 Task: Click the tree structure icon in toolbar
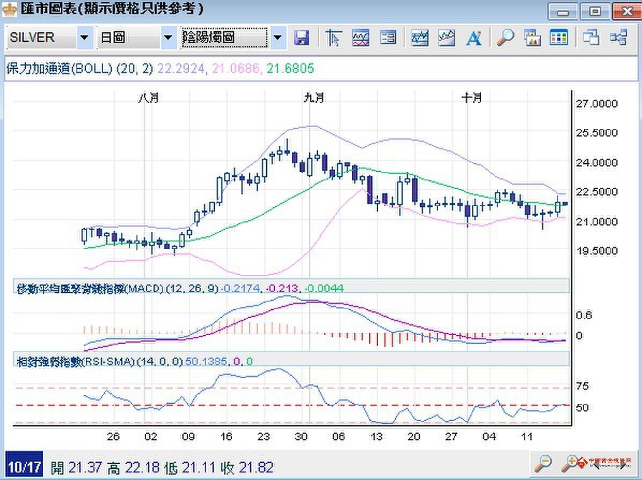click(618, 38)
